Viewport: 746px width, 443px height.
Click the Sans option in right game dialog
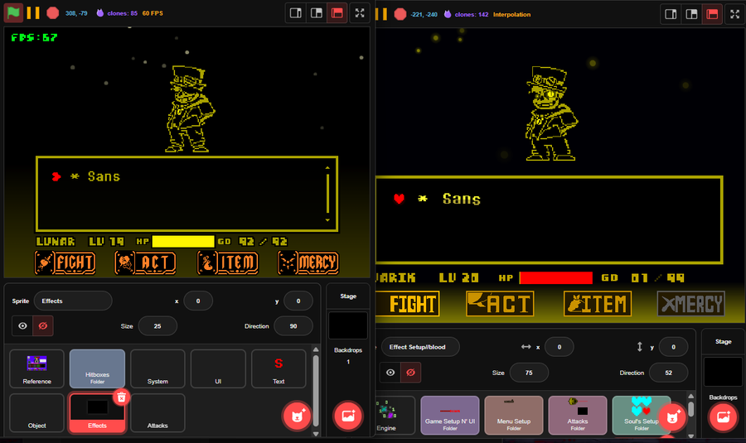point(462,199)
